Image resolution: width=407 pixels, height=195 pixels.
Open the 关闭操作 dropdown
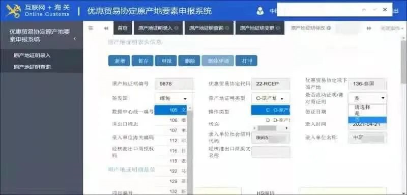point(392,29)
